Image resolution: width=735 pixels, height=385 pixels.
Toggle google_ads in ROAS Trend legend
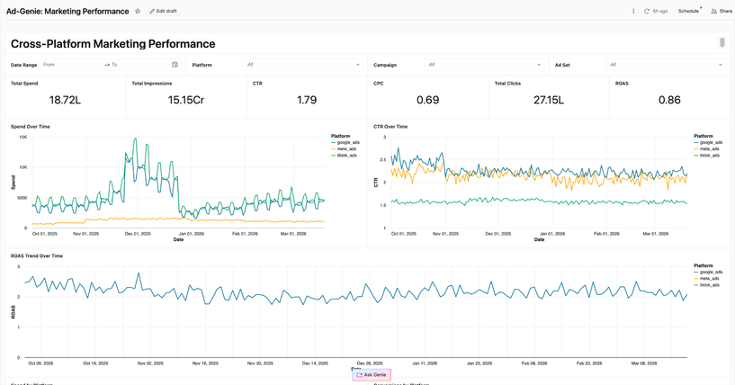tap(708, 272)
